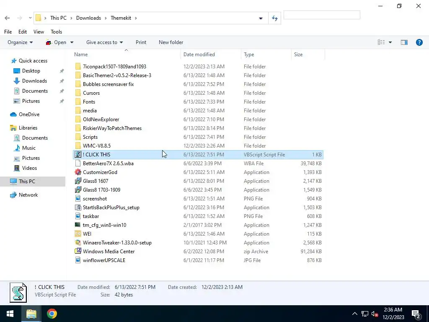Change the view layout icon
Viewport: 429px width, 322px height.
pos(381,42)
